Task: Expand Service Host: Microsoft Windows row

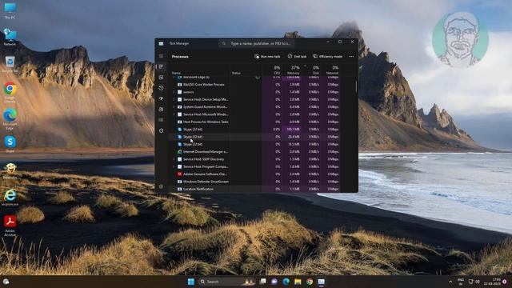Action: pos(174,114)
